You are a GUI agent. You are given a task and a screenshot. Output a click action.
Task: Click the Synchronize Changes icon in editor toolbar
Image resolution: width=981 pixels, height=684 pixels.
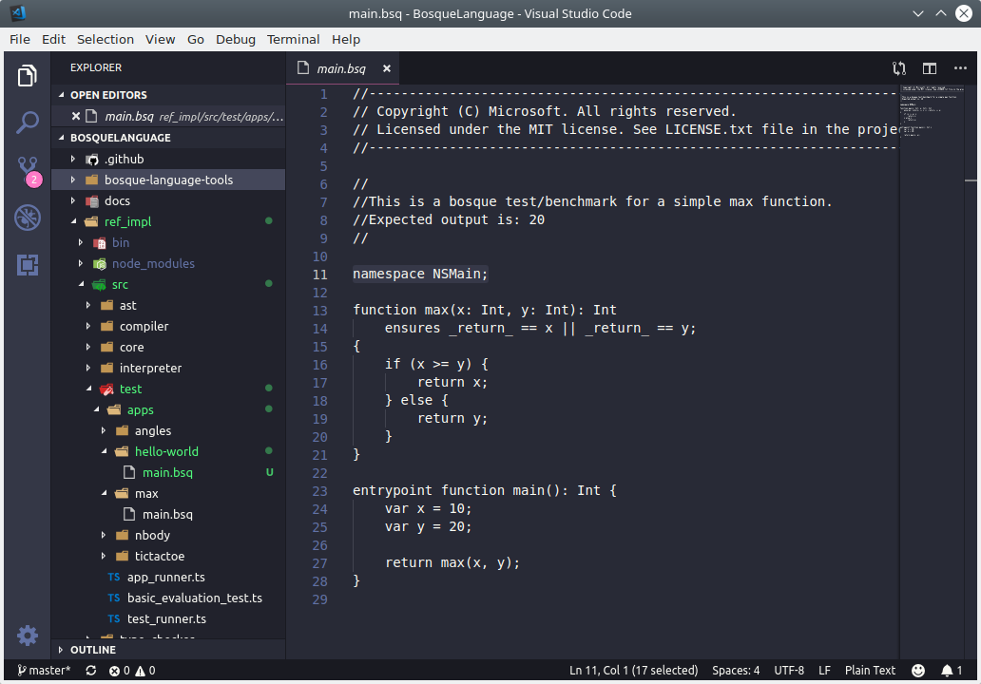[898, 68]
